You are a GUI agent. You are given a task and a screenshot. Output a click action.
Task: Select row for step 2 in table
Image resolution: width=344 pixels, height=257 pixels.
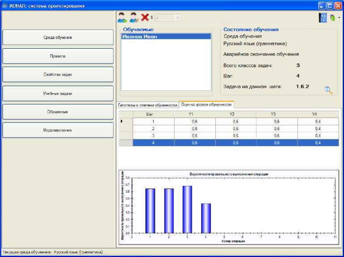pos(153,128)
